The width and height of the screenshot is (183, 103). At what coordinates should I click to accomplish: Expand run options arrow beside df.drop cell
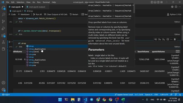(x=12, y=42)
